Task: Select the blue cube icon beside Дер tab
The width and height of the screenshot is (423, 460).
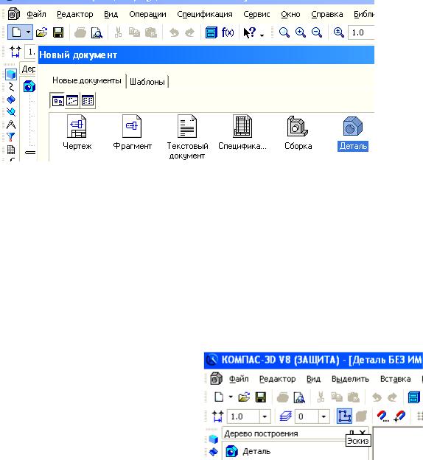Action: coord(11,74)
